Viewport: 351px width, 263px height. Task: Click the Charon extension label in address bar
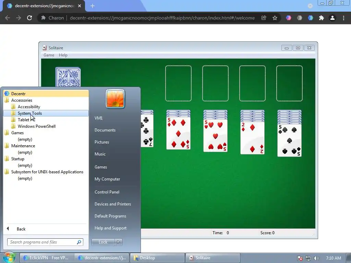tap(56, 18)
